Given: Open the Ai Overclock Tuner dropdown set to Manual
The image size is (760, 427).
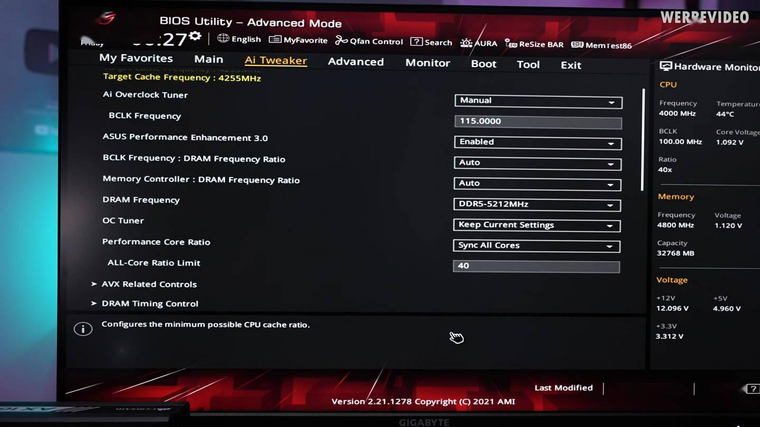Looking at the screenshot, I should point(538,101).
